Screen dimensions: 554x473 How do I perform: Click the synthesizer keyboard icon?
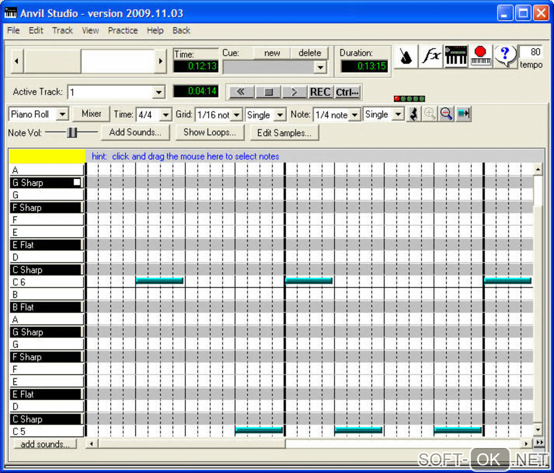tap(456, 57)
